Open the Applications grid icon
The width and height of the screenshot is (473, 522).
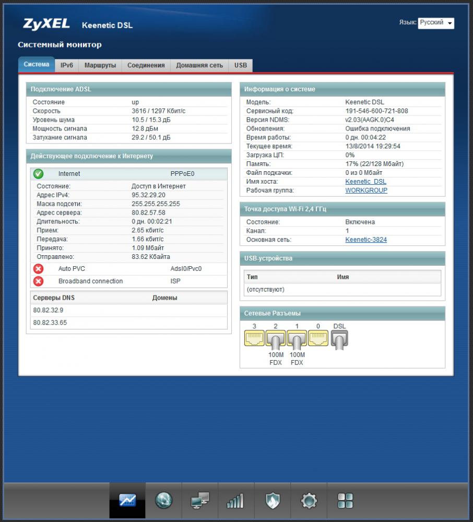point(345,501)
